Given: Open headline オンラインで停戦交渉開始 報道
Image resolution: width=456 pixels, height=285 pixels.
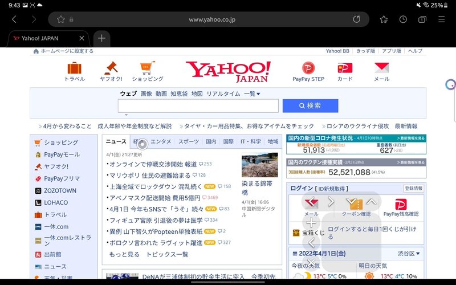Looking at the screenshot, I should tap(153, 164).
